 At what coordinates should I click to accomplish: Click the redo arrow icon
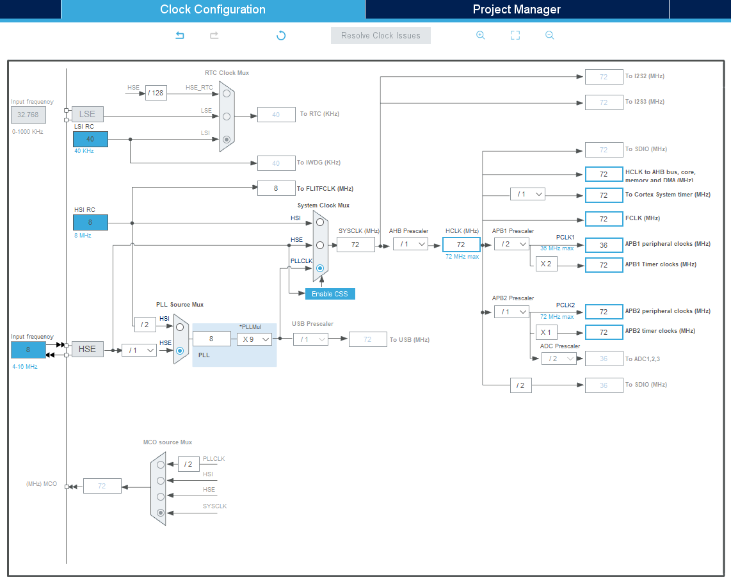point(214,35)
